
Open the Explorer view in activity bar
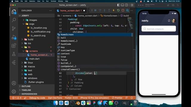(14, 12)
